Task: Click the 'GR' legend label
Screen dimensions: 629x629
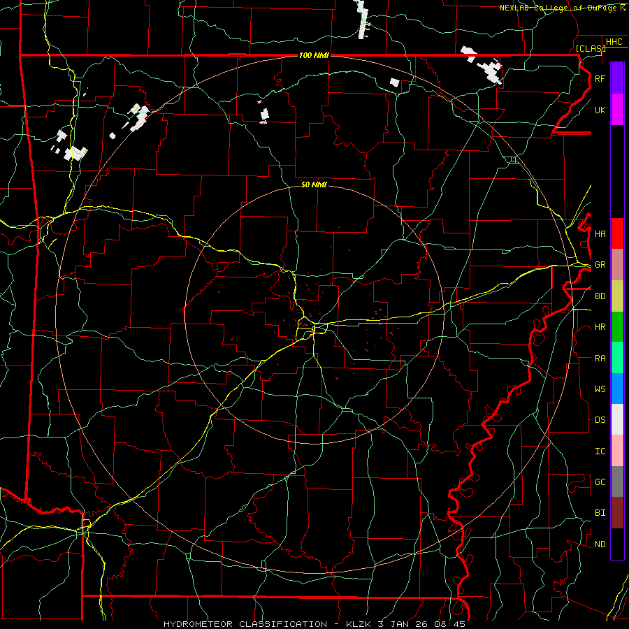Action: click(x=600, y=265)
